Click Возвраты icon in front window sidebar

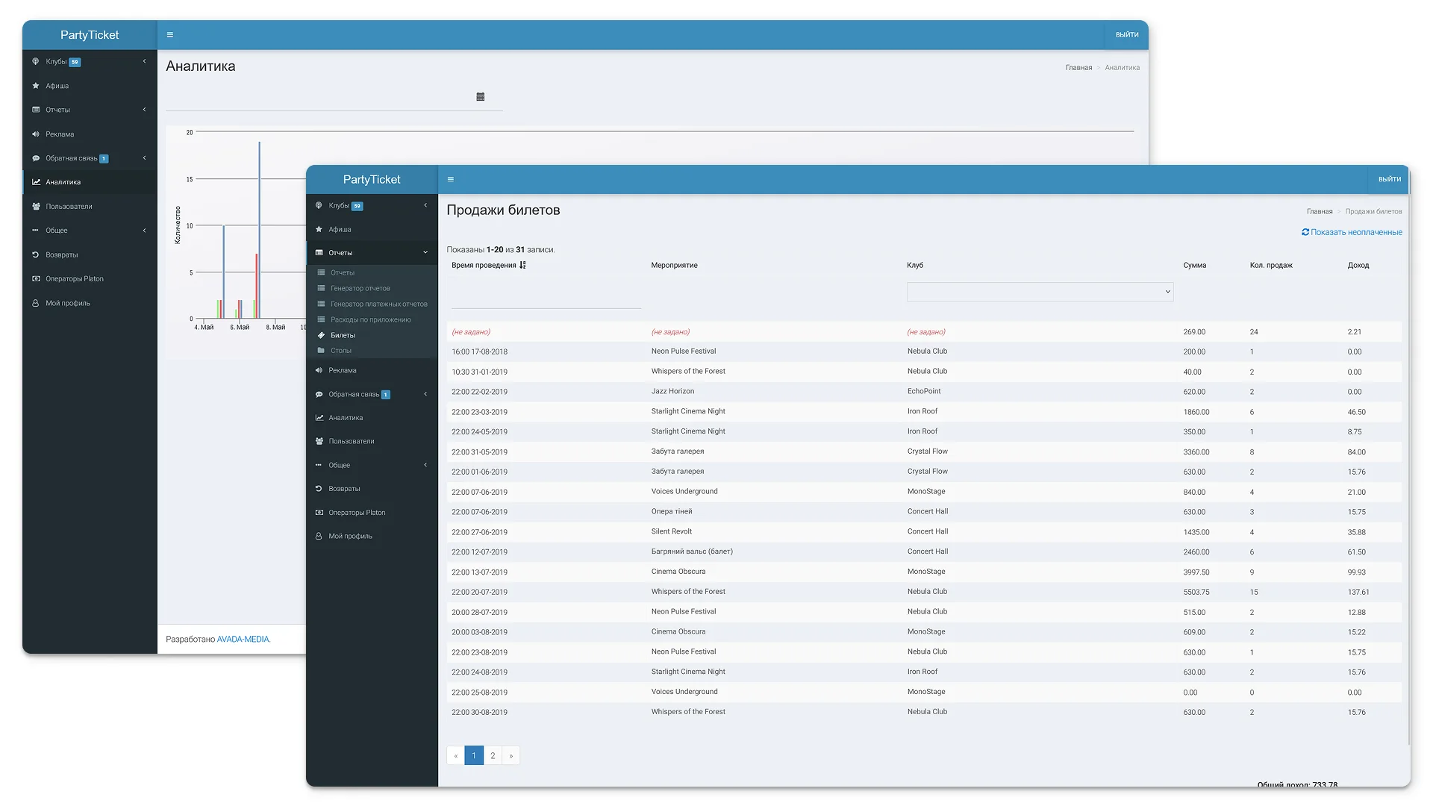[x=319, y=489]
